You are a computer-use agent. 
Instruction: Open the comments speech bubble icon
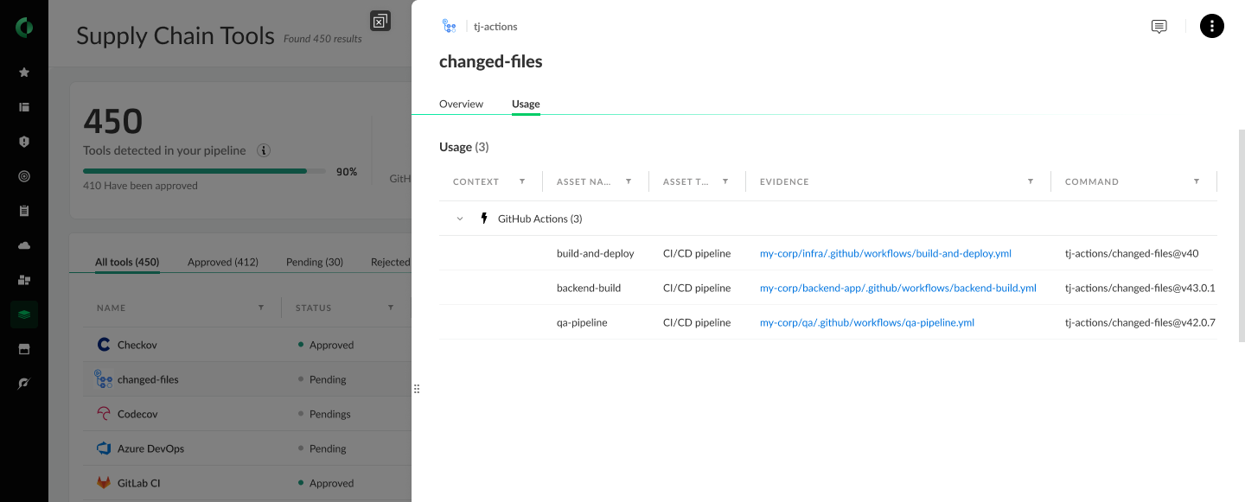click(x=1159, y=27)
